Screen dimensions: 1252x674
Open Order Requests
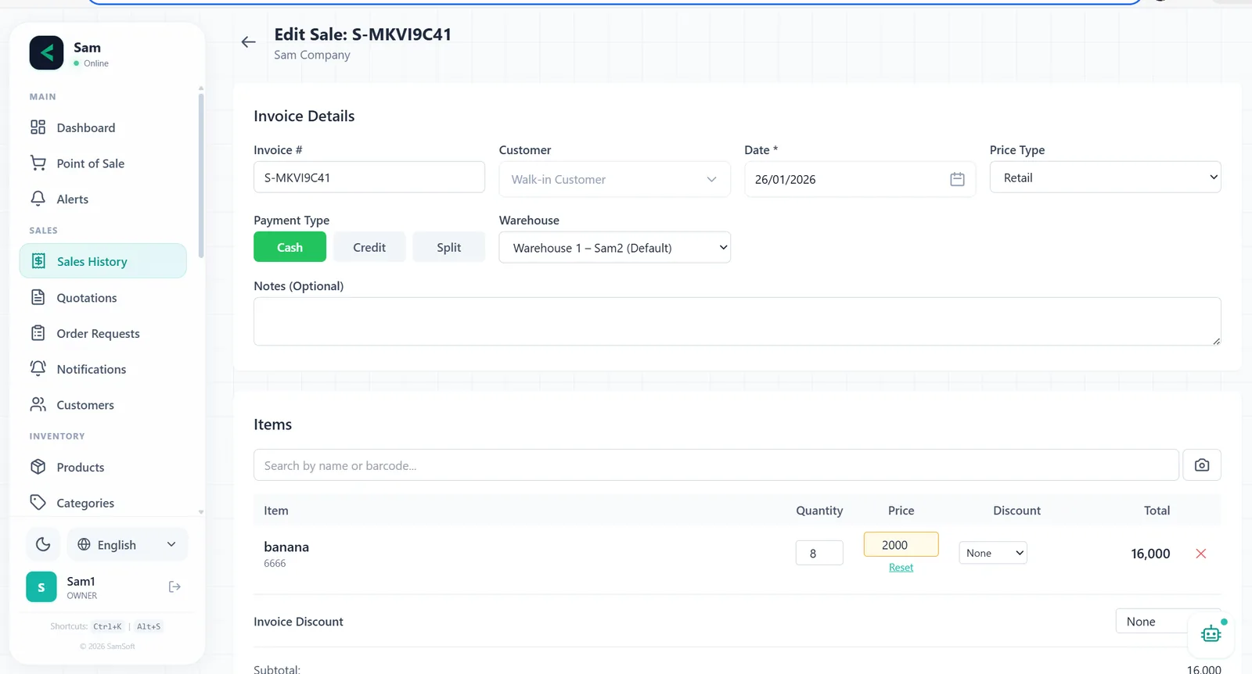103,334
